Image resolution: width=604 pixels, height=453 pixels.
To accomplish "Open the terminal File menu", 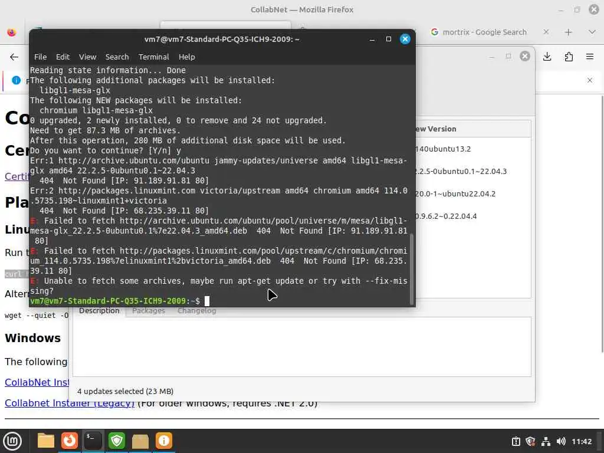I will tap(41, 57).
